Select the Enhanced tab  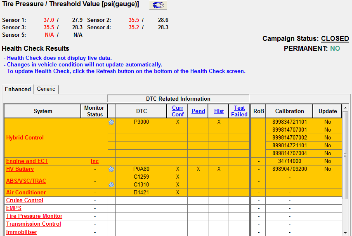(x=18, y=89)
